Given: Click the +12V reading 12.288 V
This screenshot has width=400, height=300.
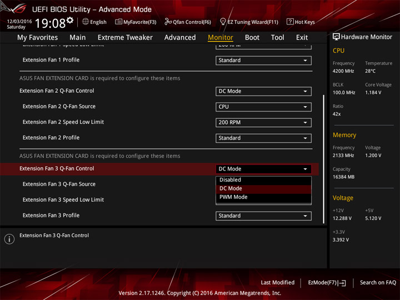Looking at the screenshot, I should [x=342, y=218].
